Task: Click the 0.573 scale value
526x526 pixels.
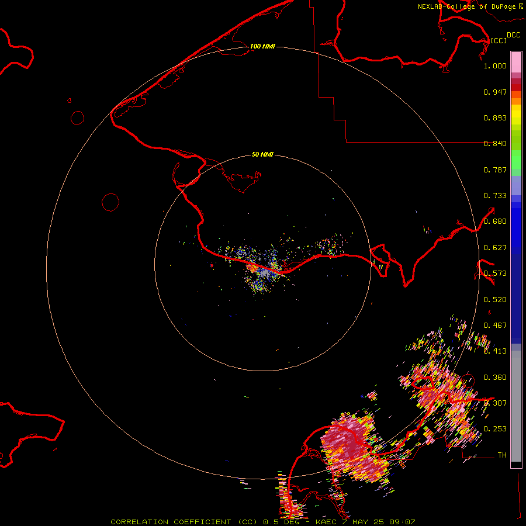Action: point(495,274)
